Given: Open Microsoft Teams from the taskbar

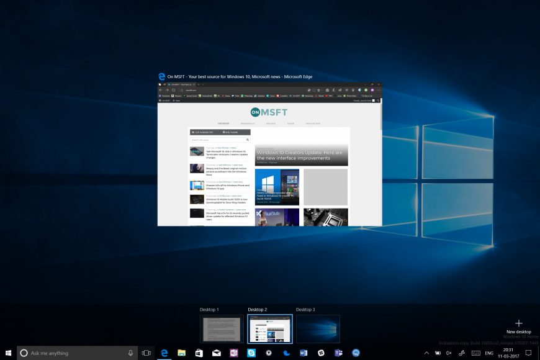Looking at the screenshot, I should coord(339,353).
